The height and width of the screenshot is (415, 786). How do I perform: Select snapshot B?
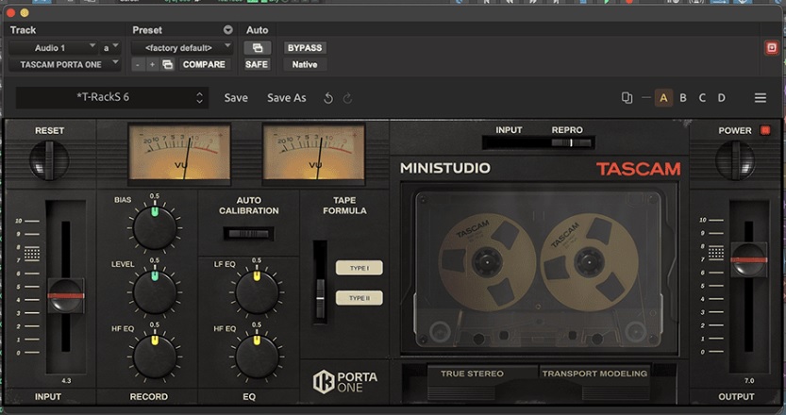point(683,98)
